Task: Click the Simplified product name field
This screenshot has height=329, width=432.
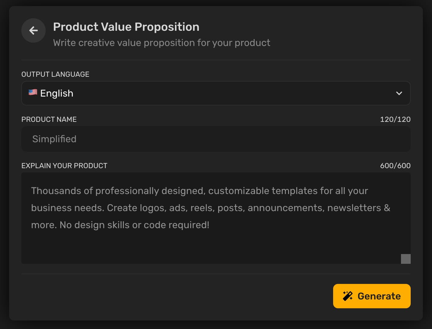Action: pos(216,139)
